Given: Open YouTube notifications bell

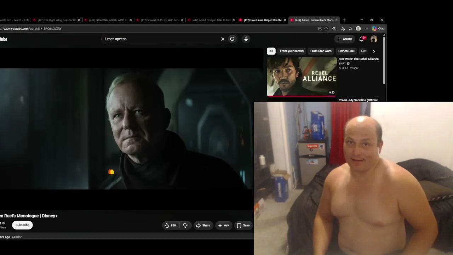Looking at the screenshot, I should (x=362, y=39).
